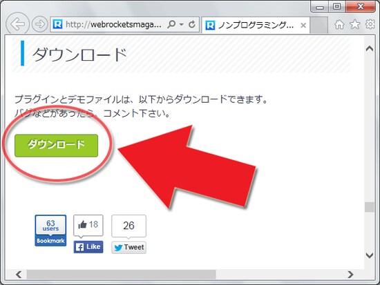380x285 pixels.
Task: Click the Facebook Like button
Action: pos(88,247)
